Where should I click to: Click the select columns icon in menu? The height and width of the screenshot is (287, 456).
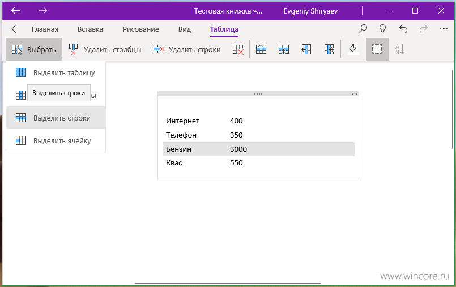[x=21, y=95]
